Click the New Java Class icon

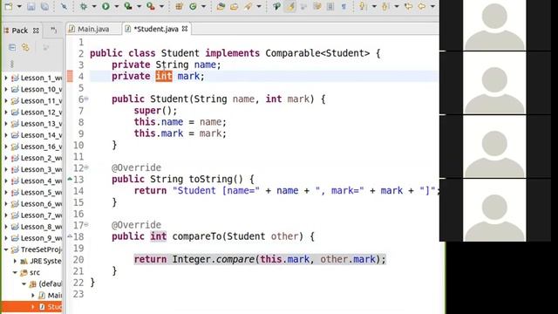pyautogui.click(x=193, y=6)
